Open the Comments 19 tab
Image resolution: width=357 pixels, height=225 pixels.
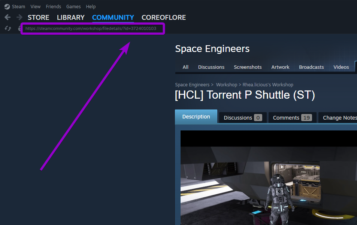[292, 118]
